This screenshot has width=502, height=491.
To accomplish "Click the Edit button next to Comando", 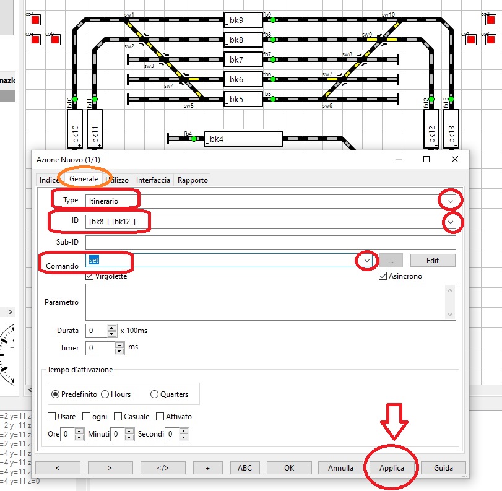I will click(432, 261).
